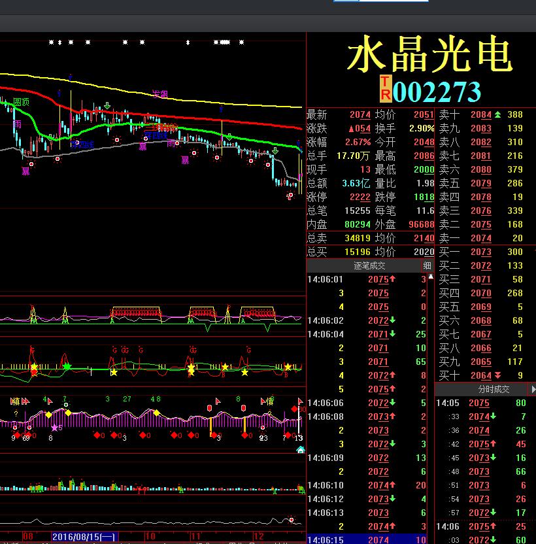Click the up arrow on the 14:06:01 tick
This screenshot has width=536, height=544.
coord(392,279)
